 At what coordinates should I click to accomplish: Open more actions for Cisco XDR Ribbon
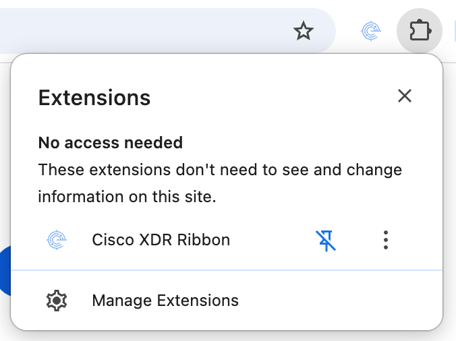385,240
